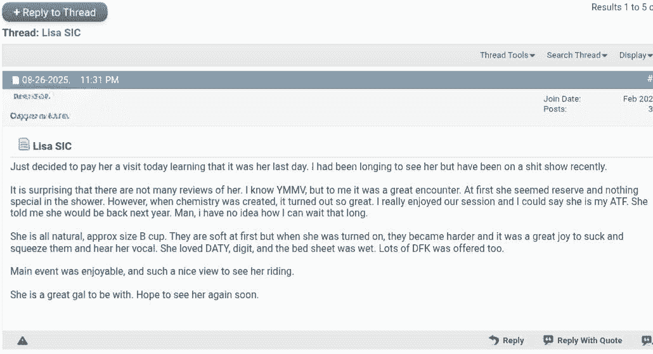Screen dimensions: 653x354
Task: Click the Reply With Quote text
Action: click(590, 341)
